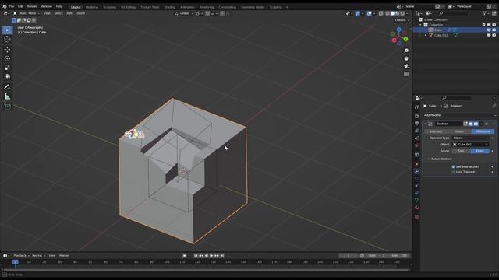Choose the Measure tool
Image resolution: width=499 pixels, height=280 pixels.
tap(7, 96)
